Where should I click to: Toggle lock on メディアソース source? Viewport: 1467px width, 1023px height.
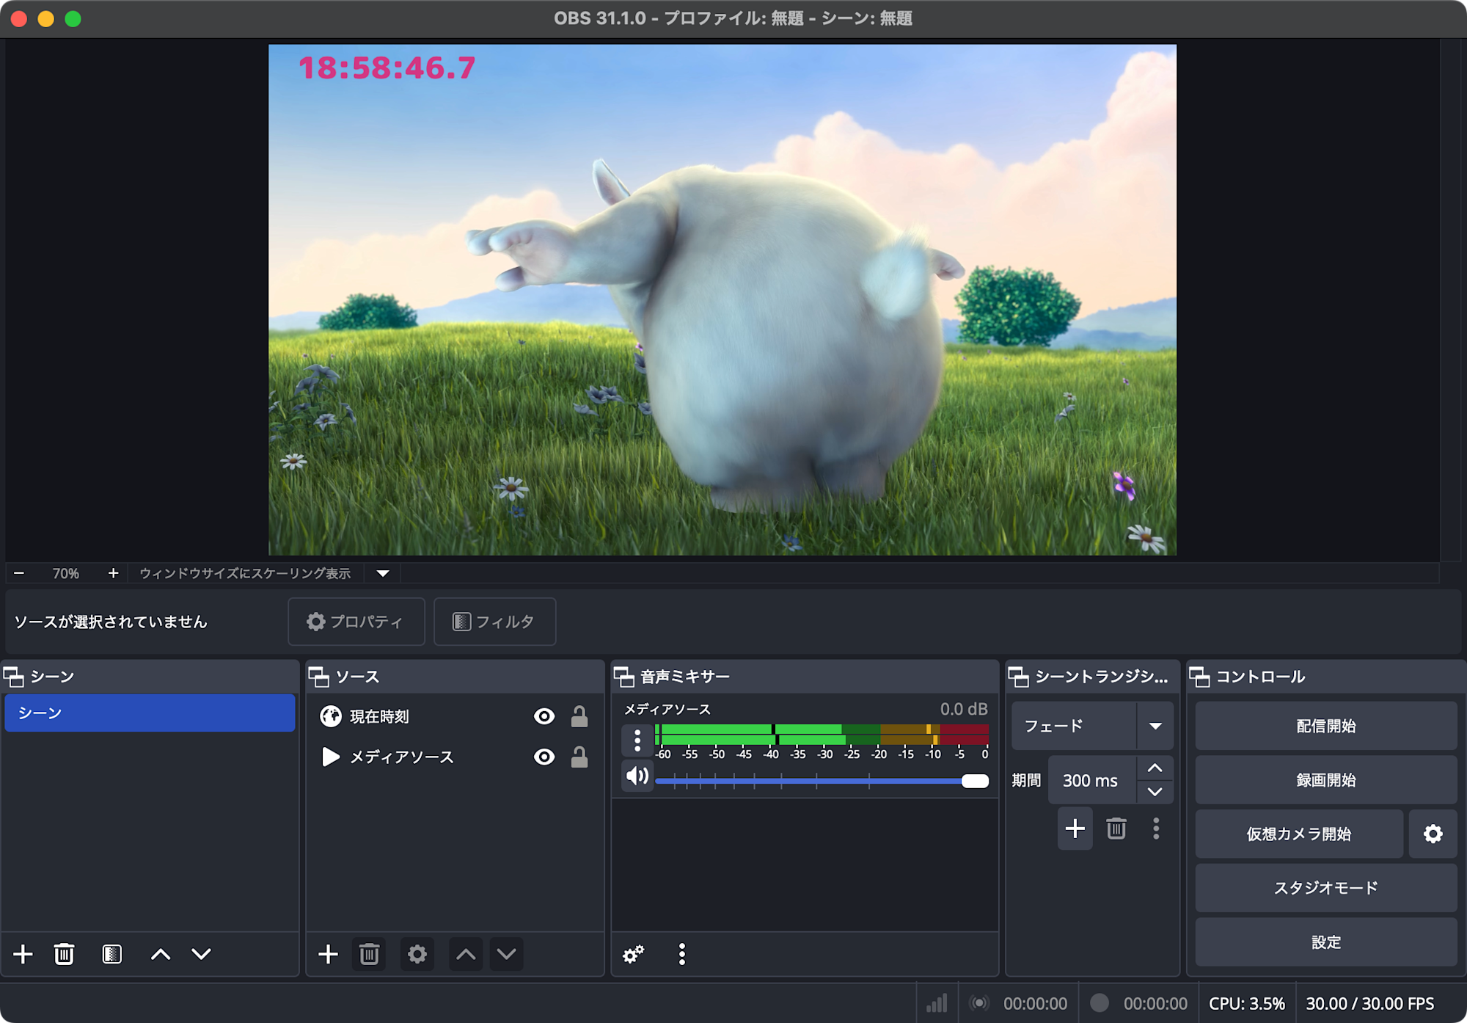click(579, 757)
